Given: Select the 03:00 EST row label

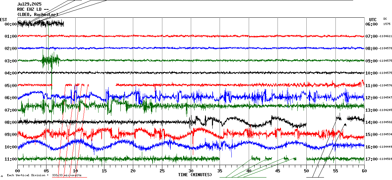Looking at the screenshot, I should pyautogui.click(x=11, y=61).
